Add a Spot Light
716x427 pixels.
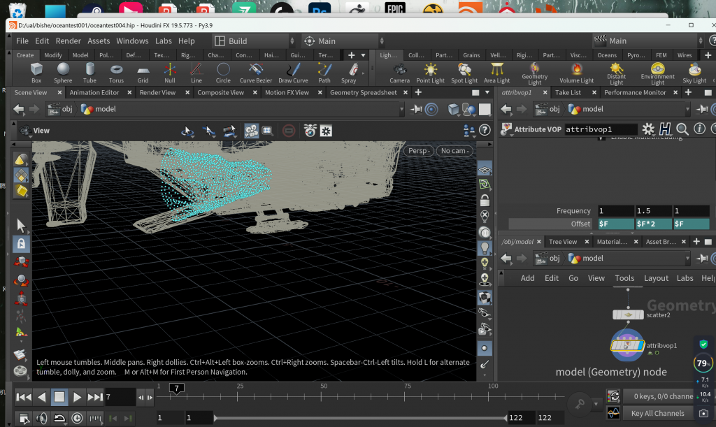click(x=464, y=73)
